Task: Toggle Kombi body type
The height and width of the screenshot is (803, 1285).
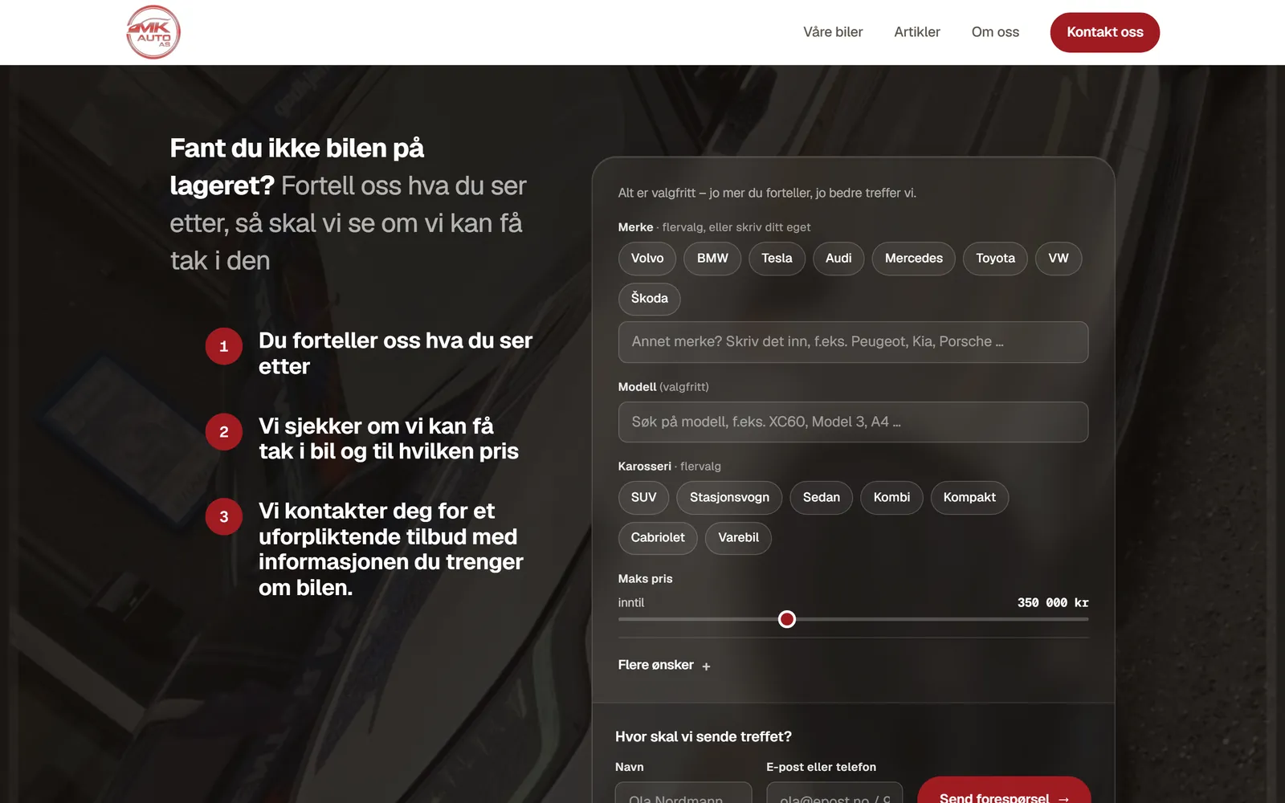Action: click(891, 498)
